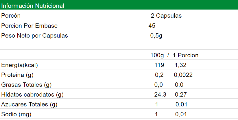
Task: Select the 119 energy value
Action: point(159,65)
